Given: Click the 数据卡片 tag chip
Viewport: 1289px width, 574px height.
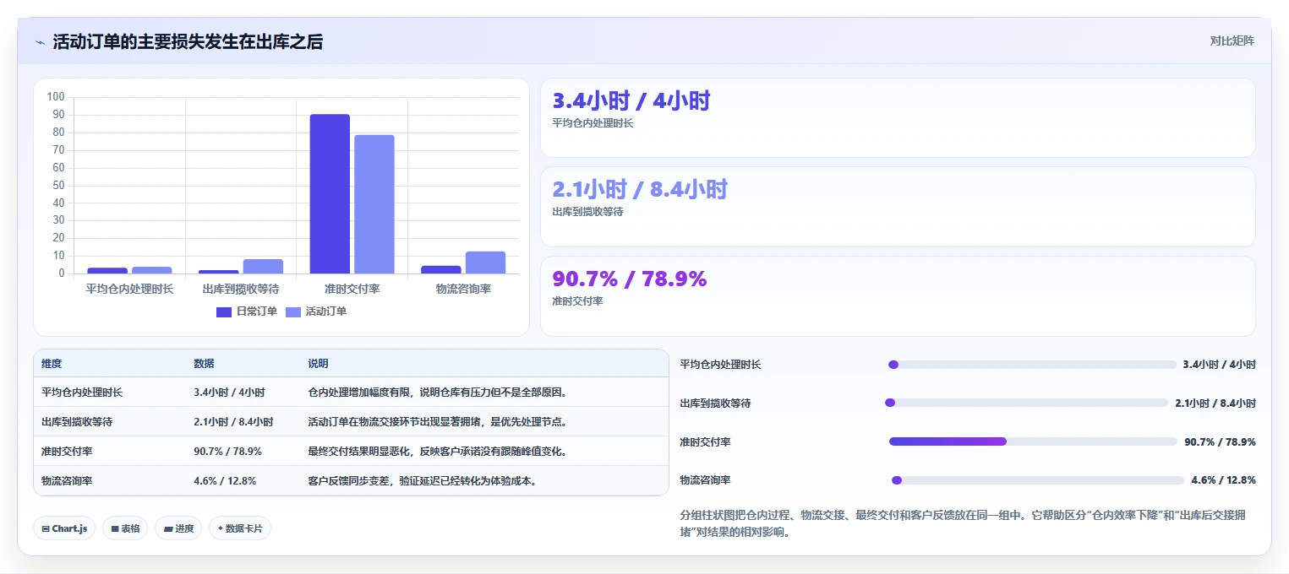Looking at the screenshot, I should (x=240, y=528).
